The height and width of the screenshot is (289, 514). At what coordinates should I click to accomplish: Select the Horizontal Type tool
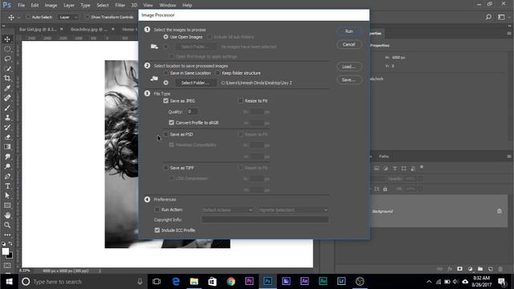[7, 186]
